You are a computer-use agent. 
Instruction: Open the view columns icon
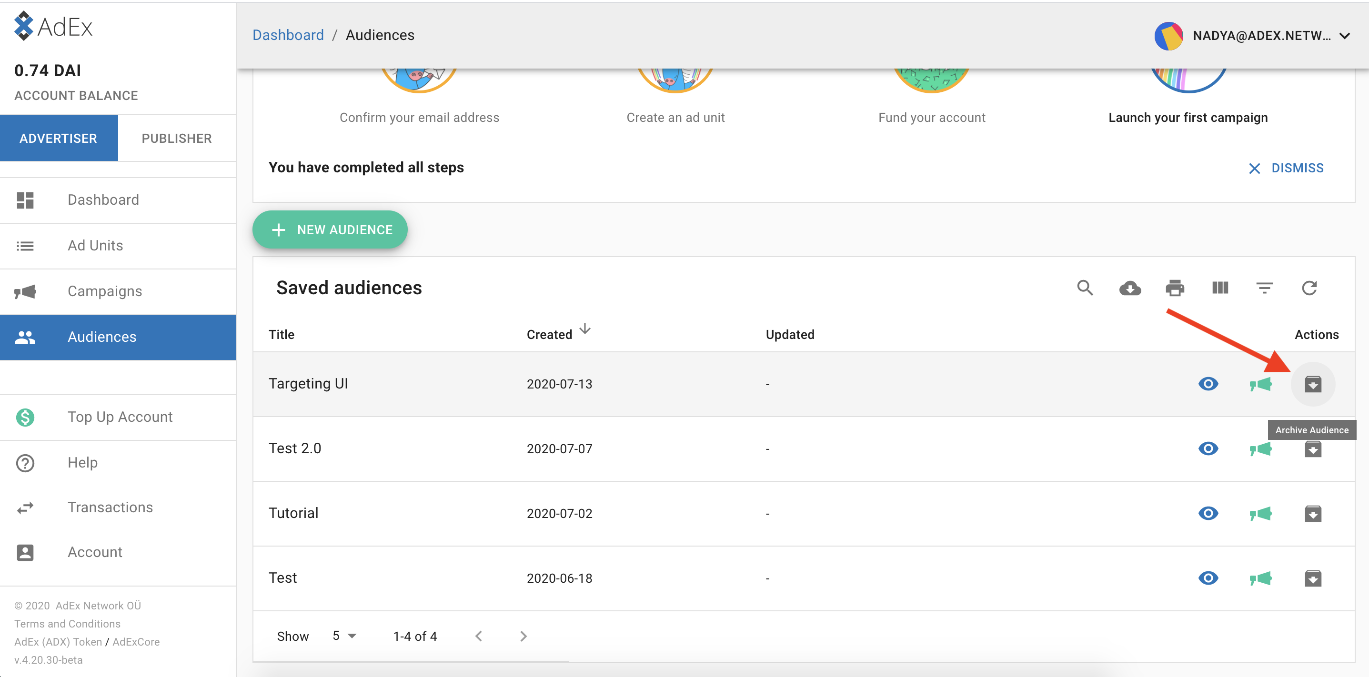coord(1219,288)
